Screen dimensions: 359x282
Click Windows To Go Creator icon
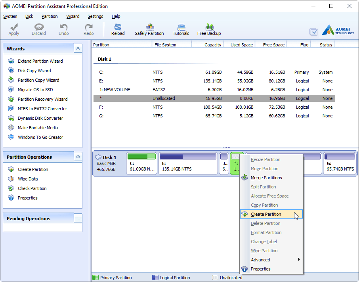(x=11, y=137)
